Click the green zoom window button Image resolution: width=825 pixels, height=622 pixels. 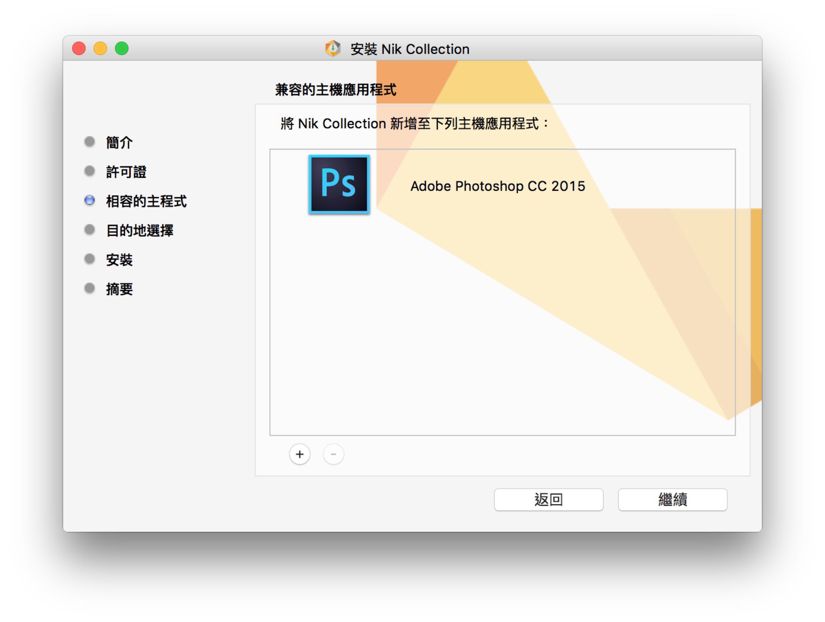(121, 48)
